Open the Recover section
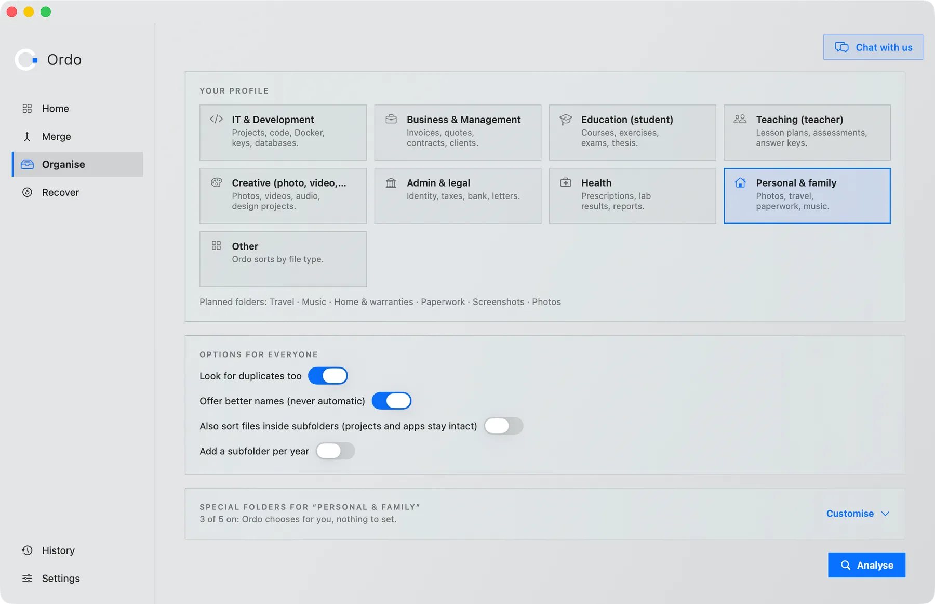This screenshot has width=935, height=604. 77,192
